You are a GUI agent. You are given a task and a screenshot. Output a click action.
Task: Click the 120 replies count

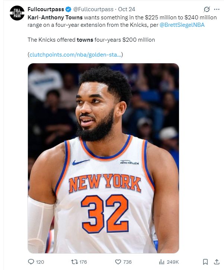(x=40, y=262)
